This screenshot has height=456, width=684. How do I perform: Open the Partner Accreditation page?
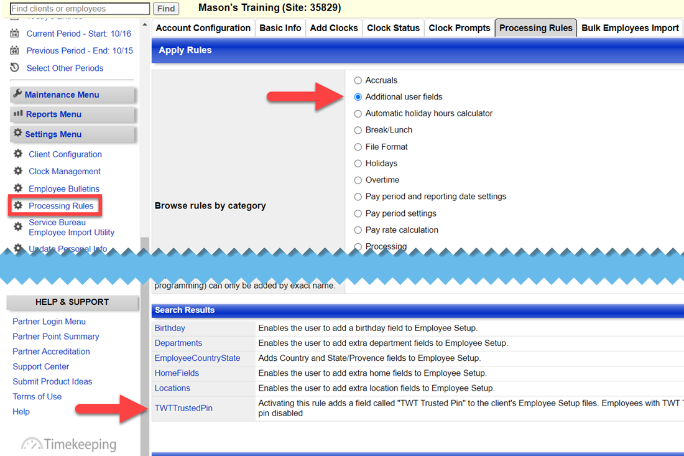tap(50, 351)
